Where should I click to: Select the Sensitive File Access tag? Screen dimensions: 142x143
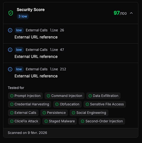(105, 104)
